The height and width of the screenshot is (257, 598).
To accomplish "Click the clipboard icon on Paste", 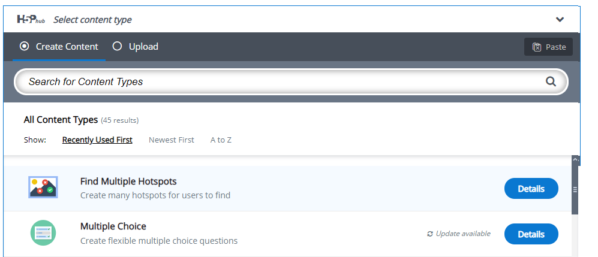I will click(x=537, y=47).
